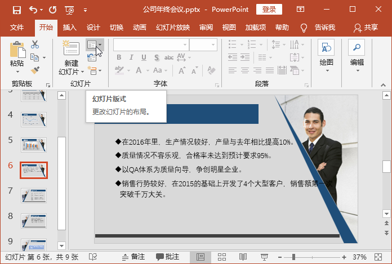The height and width of the screenshot is (264, 392).
Task: Switch to the 设计 tab
Action: click(93, 27)
